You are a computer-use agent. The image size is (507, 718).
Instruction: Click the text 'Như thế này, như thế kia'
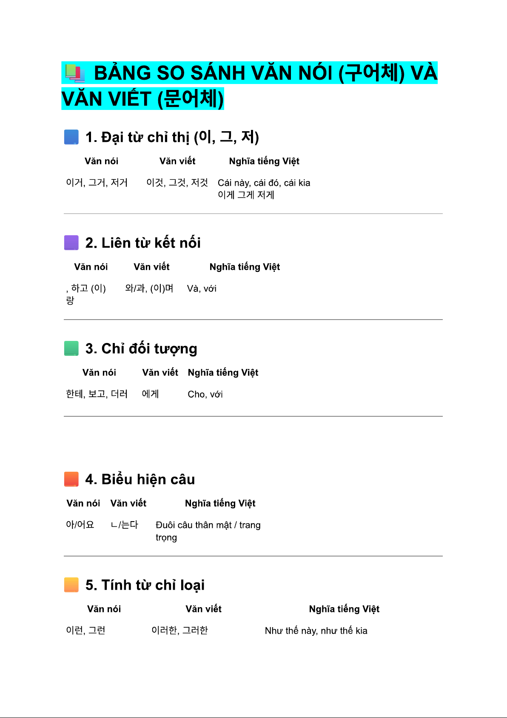(316, 631)
